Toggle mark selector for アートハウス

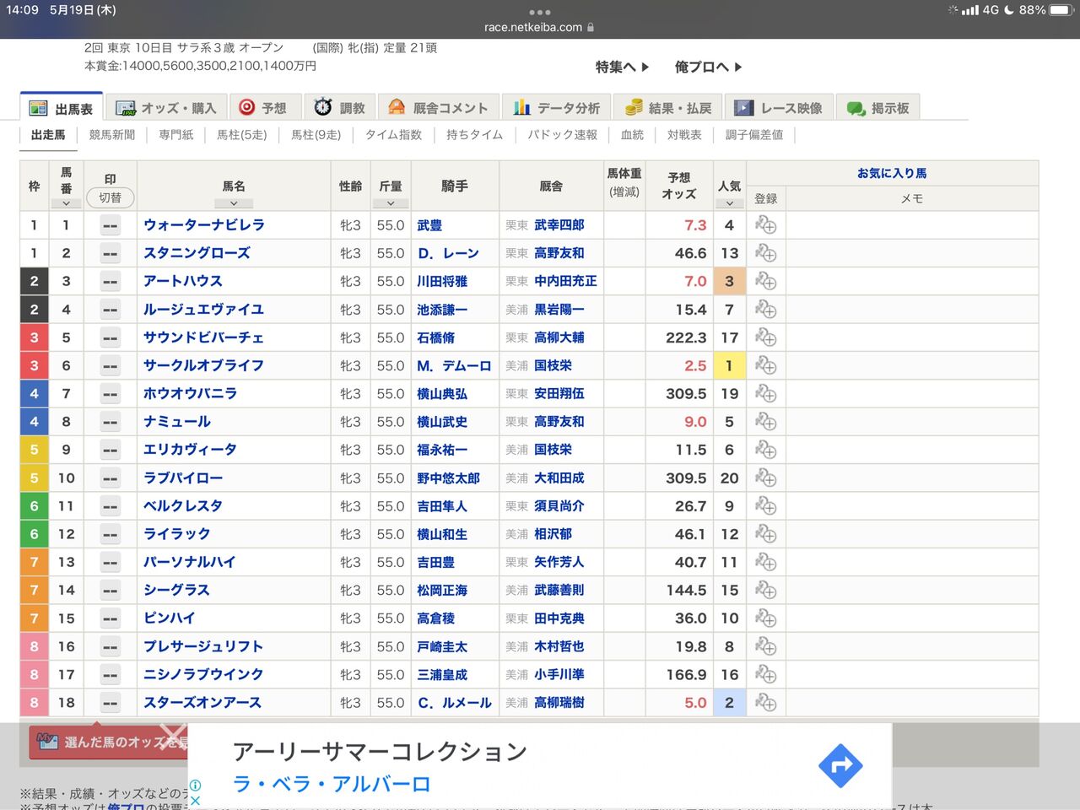coord(110,281)
